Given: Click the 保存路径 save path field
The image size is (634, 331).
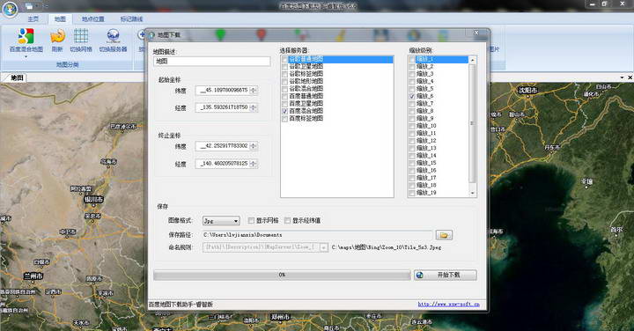Looking at the screenshot, I should (x=317, y=235).
